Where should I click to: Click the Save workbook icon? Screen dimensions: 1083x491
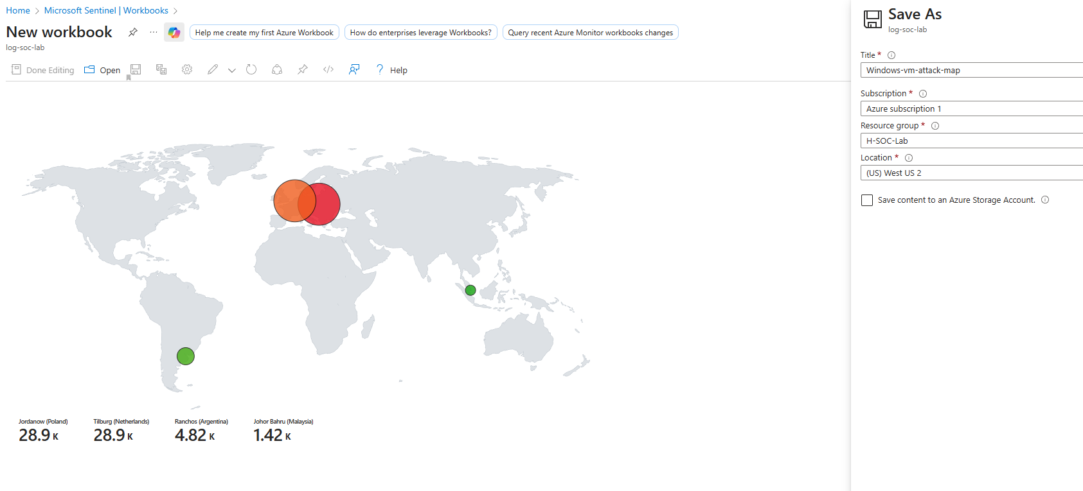tap(136, 69)
